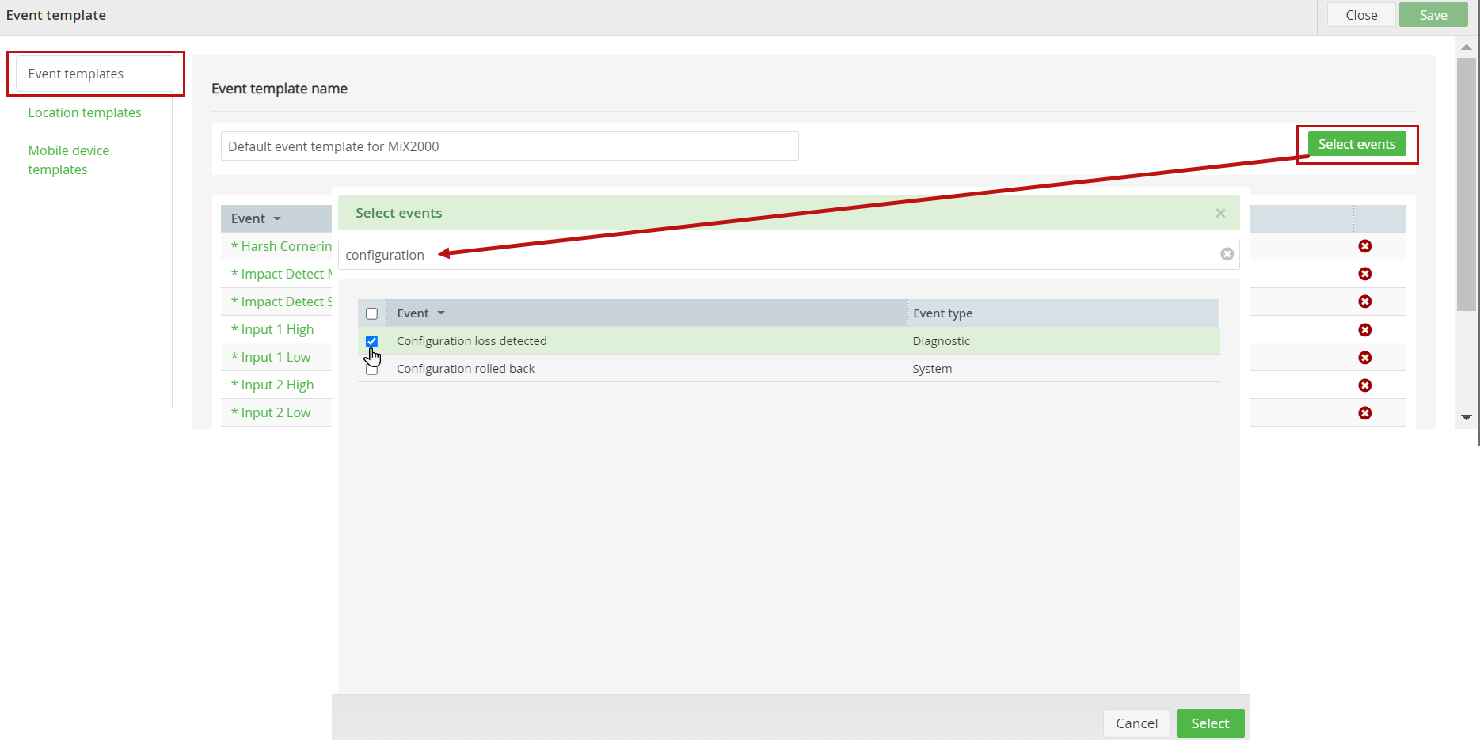Click the event template name field
1480x740 pixels.
pyautogui.click(x=509, y=146)
